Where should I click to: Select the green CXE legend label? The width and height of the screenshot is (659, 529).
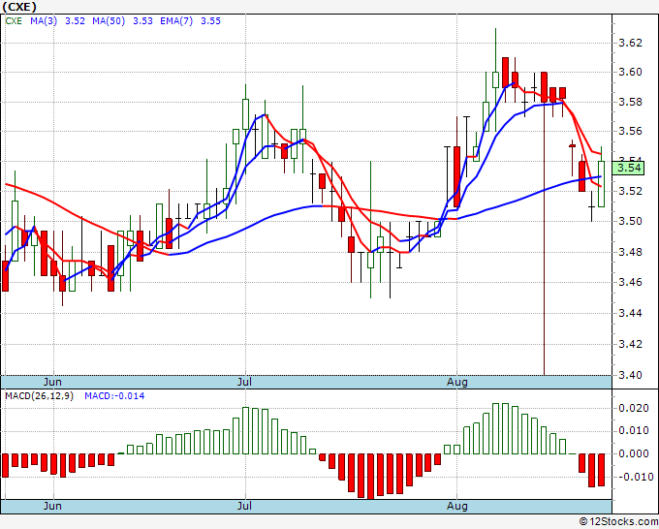(x=14, y=21)
